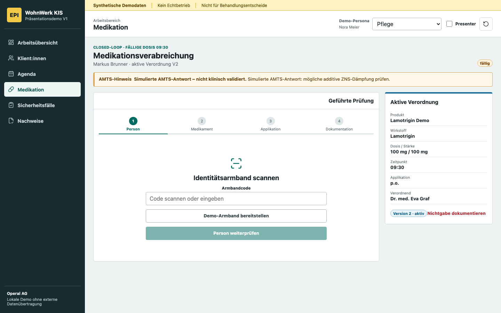Click the Nachweise document icon
The image size is (501, 313).
click(x=11, y=121)
